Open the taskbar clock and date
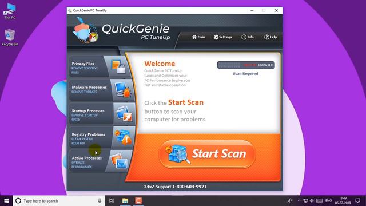 pyautogui.click(x=343, y=201)
